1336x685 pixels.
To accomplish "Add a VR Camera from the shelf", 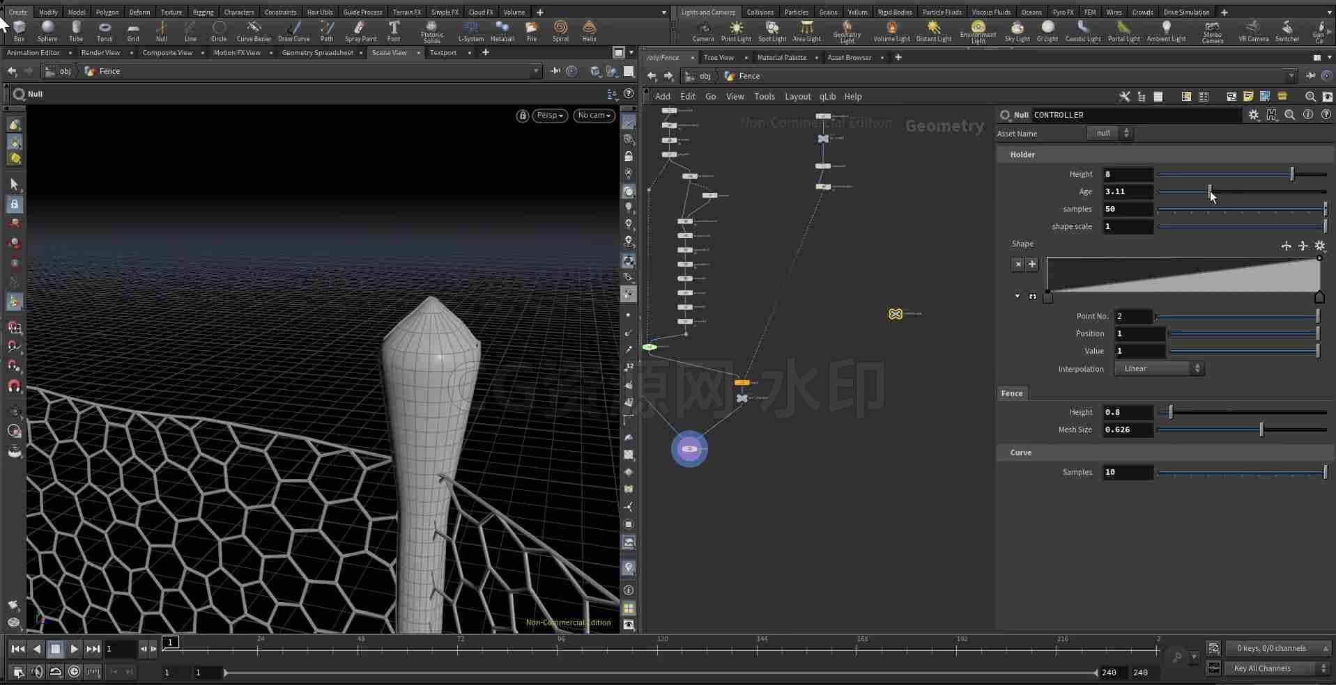I will click(x=1253, y=31).
